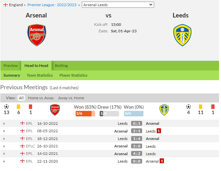Click the 2:1 score of the 08-05-2022 match
221x171 pixels.
pos(137,131)
